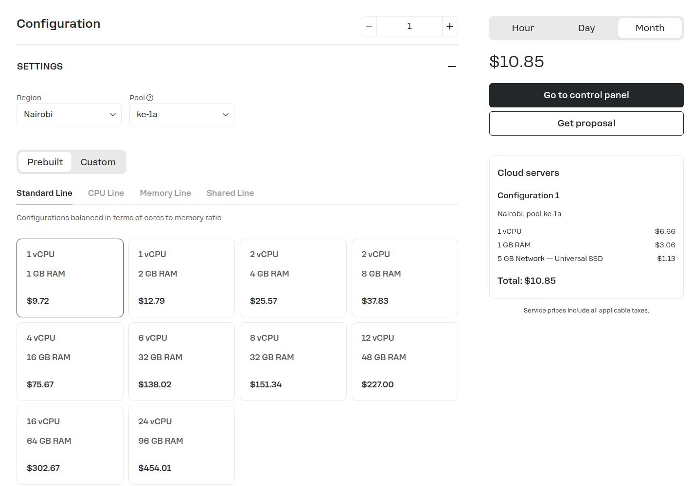The height and width of the screenshot is (486, 693).
Task: Switch to the Memory Line tab
Action: (165, 193)
